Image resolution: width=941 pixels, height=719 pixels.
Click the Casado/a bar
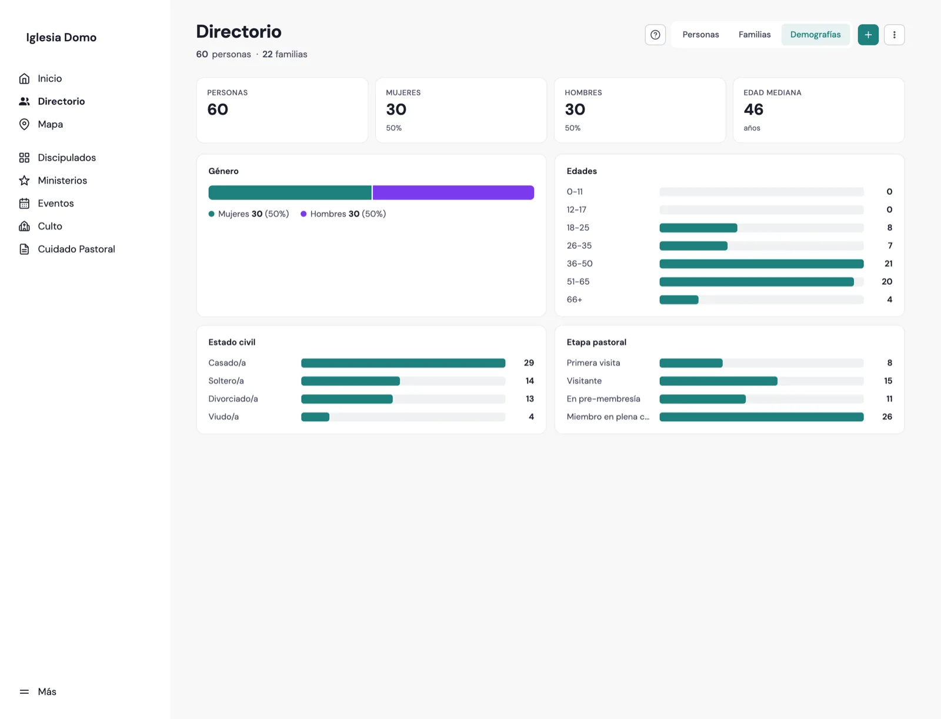click(403, 363)
